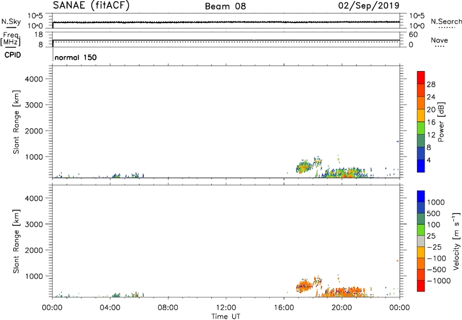462x320 pixels.
Task: Select the Time UT axis title
Action: (x=226, y=317)
